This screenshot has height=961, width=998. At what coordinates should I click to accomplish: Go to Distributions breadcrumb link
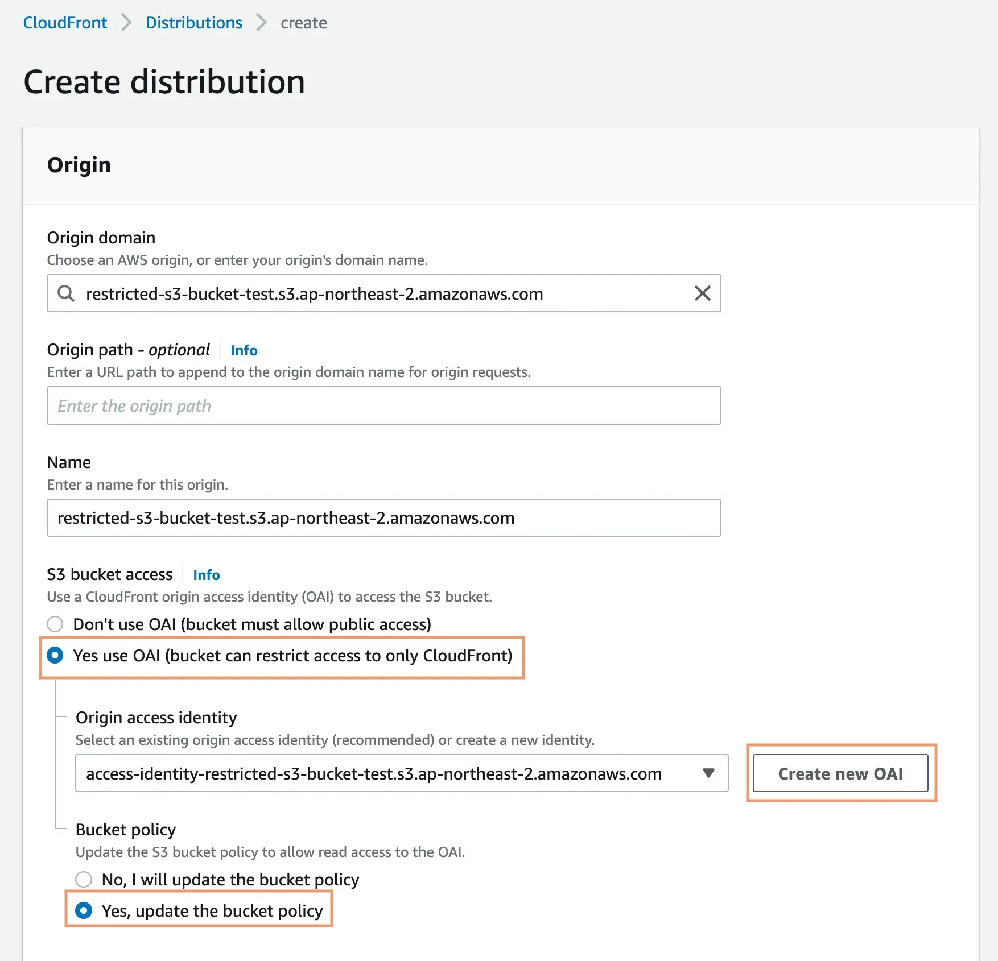[193, 23]
